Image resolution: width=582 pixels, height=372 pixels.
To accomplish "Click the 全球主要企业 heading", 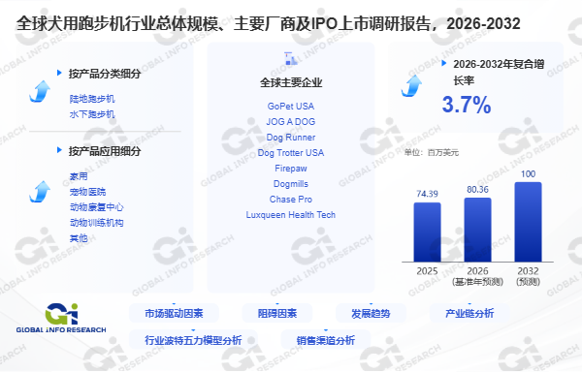I will point(291,82).
